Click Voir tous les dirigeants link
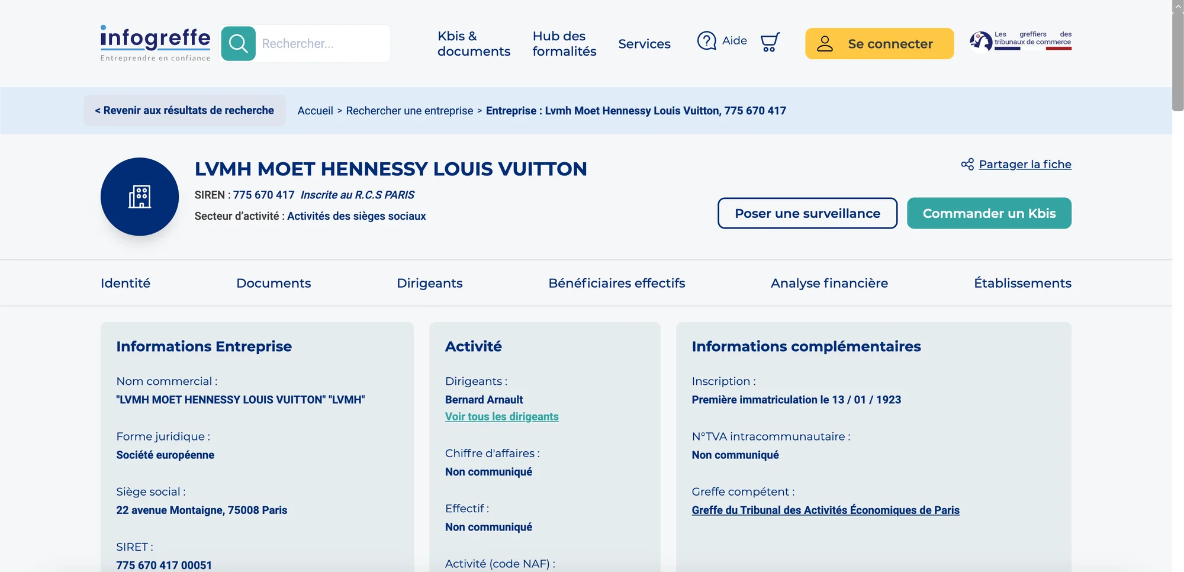This screenshot has width=1184, height=572. pos(501,417)
